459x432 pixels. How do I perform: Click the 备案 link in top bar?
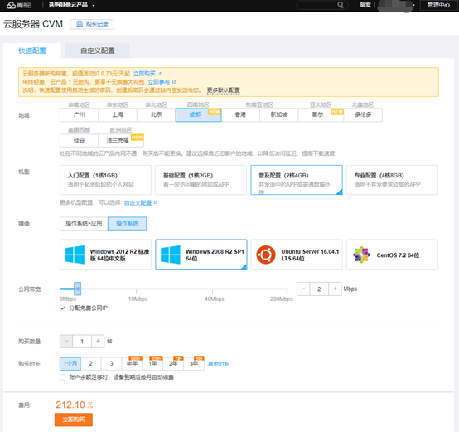[x=365, y=5]
